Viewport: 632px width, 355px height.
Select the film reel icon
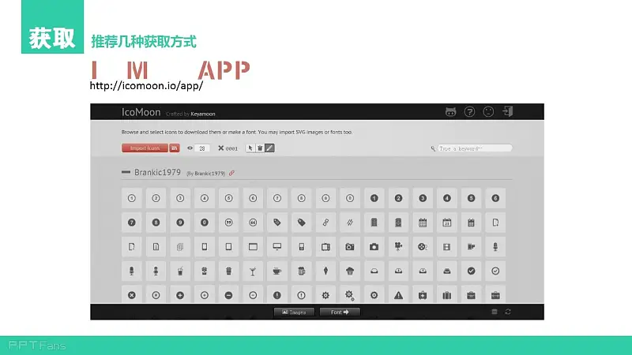(423, 247)
